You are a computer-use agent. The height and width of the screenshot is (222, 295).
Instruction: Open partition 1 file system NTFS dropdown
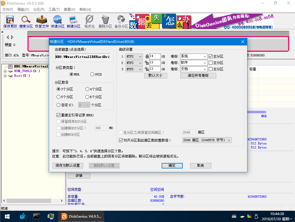[134, 56]
